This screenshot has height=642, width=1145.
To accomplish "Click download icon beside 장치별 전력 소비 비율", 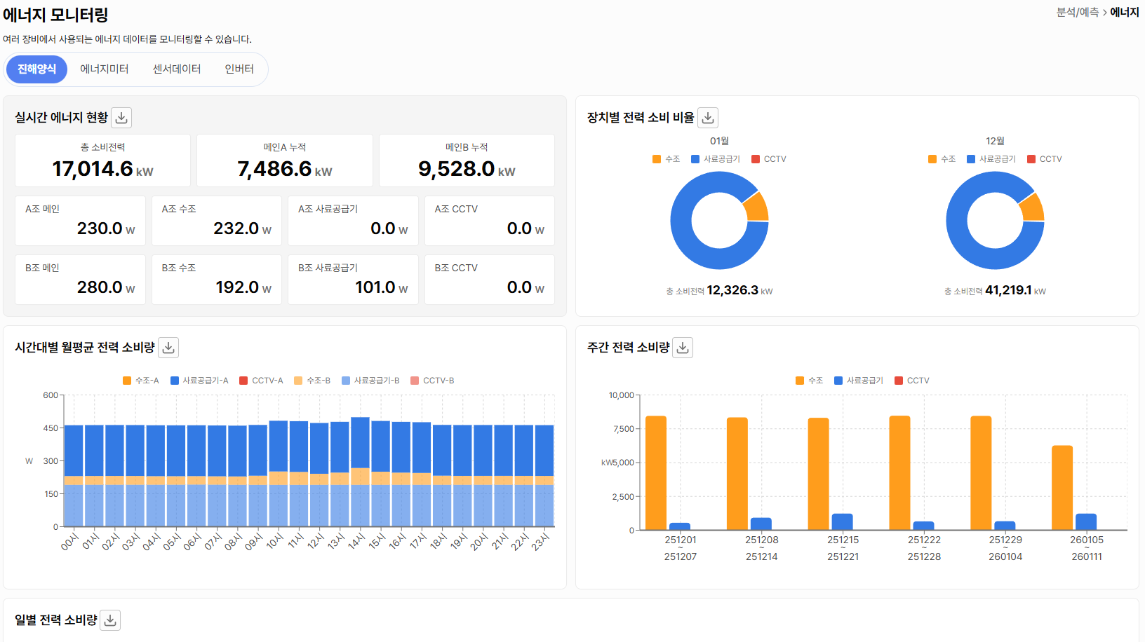I will click(708, 118).
